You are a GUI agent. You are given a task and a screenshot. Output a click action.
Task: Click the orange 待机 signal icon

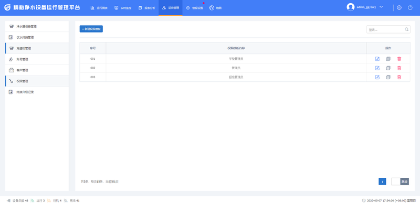49,200
